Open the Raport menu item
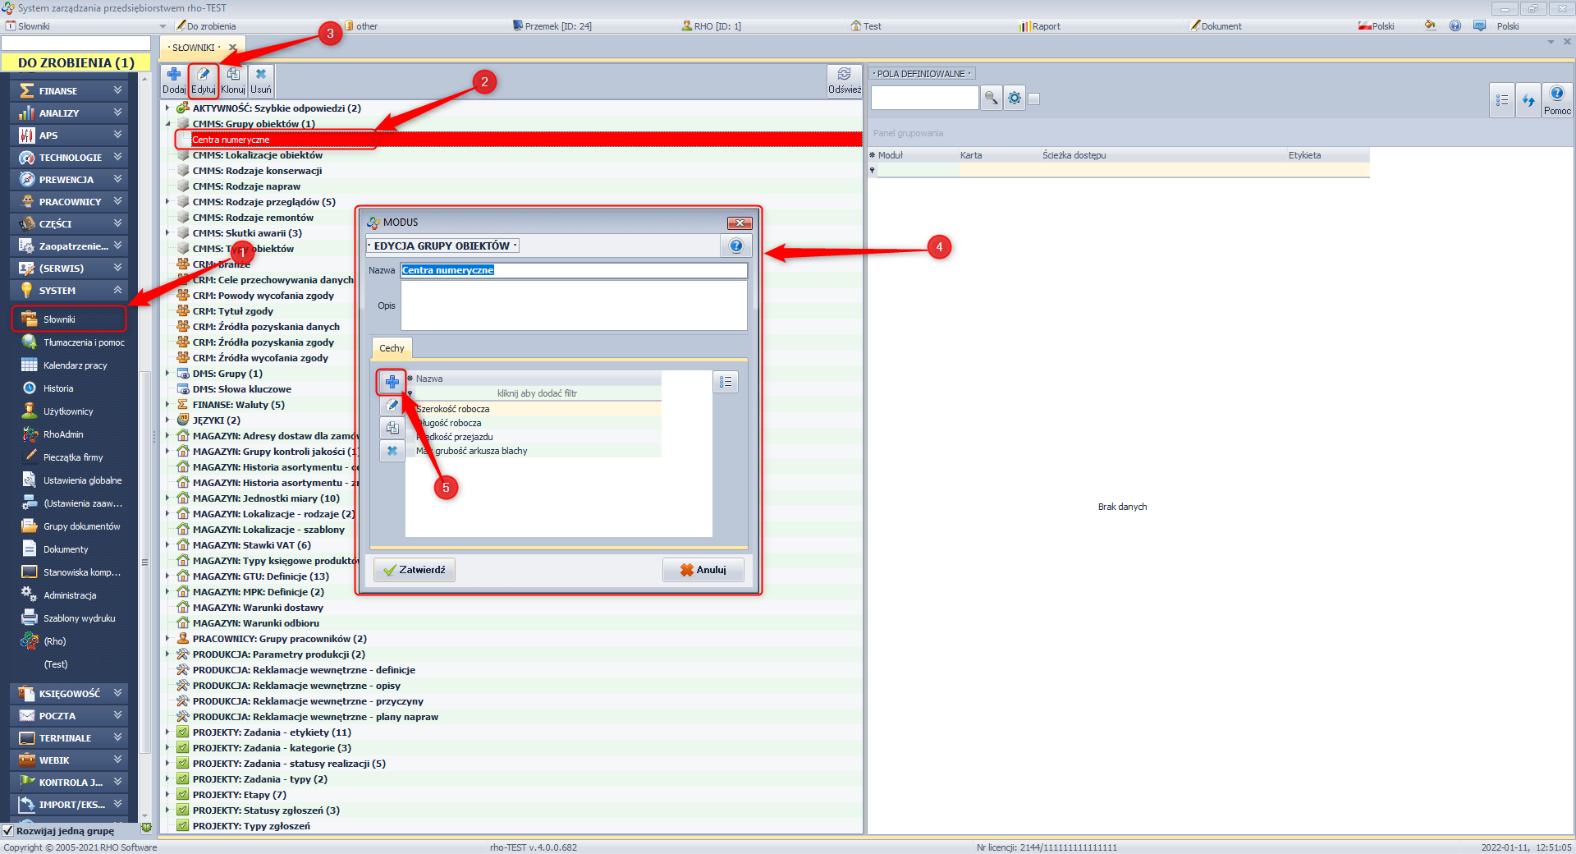 tap(1045, 26)
